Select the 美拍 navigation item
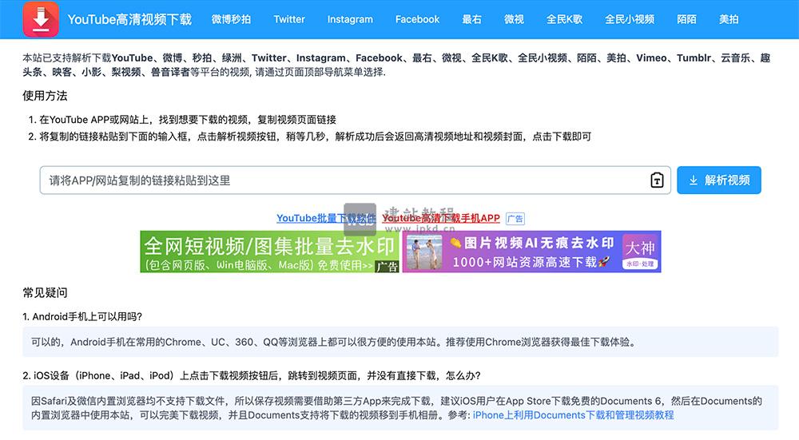The width and height of the screenshot is (799, 440). (x=729, y=19)
